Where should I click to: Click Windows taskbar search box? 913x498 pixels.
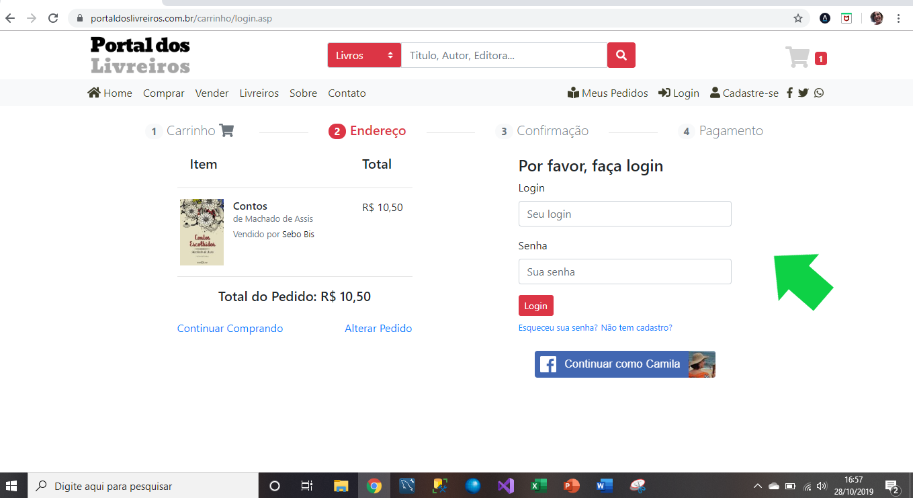pos(142,486)
